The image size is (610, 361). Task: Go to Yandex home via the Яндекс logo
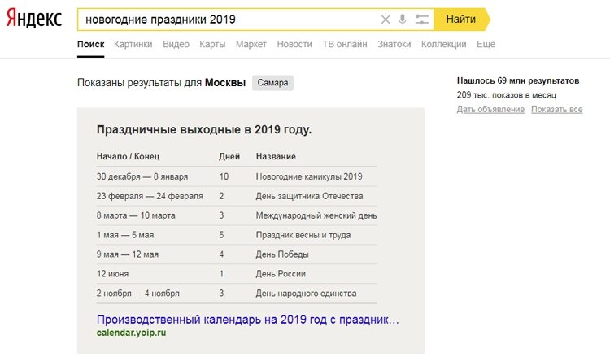(x=34, y=19)
